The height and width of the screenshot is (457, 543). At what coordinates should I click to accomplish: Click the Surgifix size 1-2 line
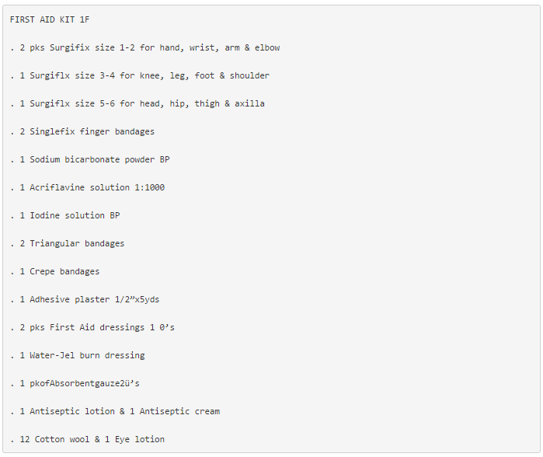click(144, 48)
